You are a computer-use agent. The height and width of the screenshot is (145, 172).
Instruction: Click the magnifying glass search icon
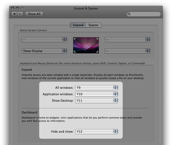pos(129,14)
